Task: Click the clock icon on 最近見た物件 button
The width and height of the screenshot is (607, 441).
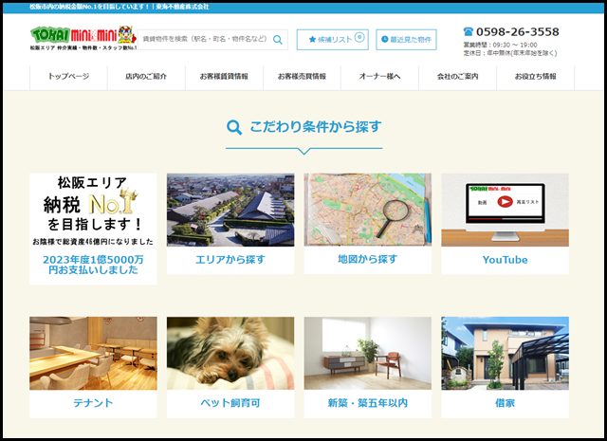Action: click(385, 39)
